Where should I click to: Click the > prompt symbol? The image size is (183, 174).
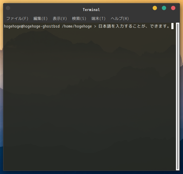click(x=95, y=26)
